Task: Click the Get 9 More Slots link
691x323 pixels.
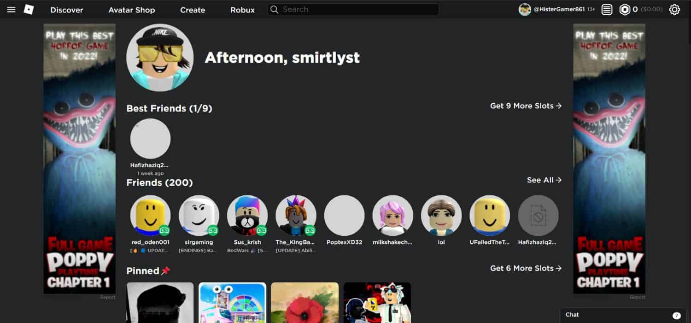Action: click(x=526, y=106)
